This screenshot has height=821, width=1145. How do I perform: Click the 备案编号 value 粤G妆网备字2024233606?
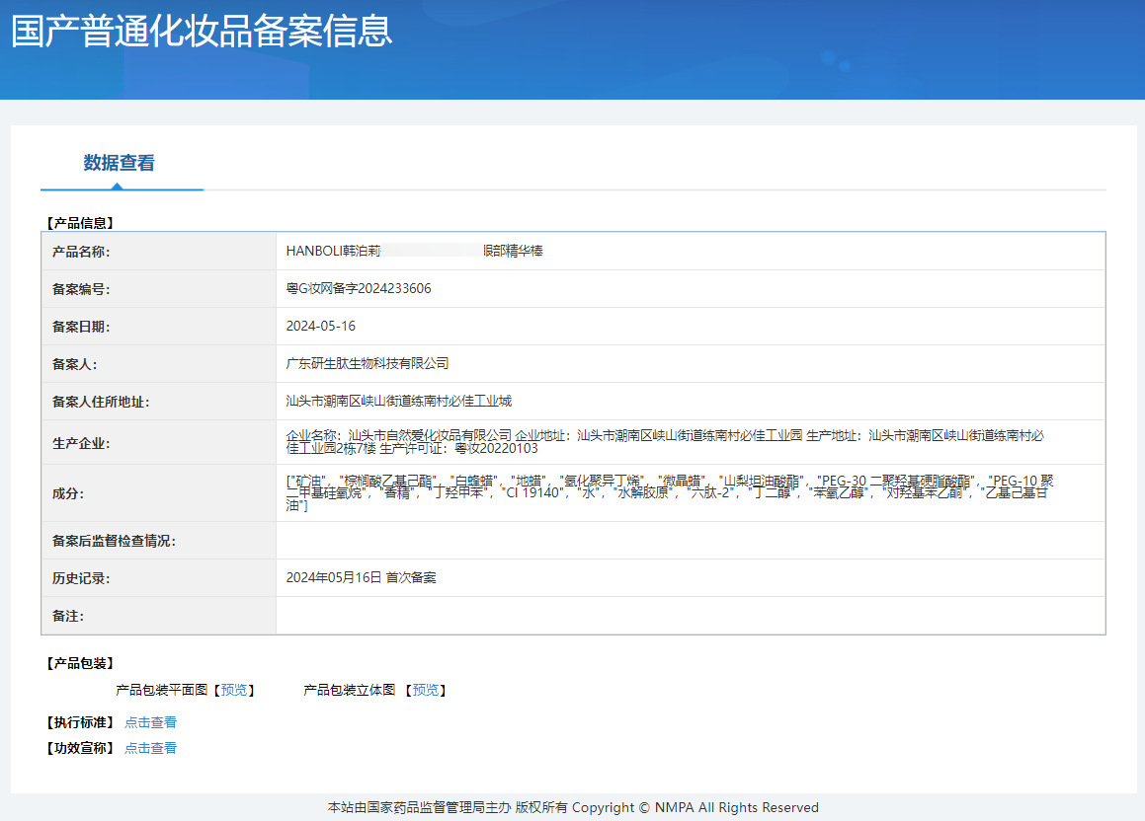click(x=359, y=289)
